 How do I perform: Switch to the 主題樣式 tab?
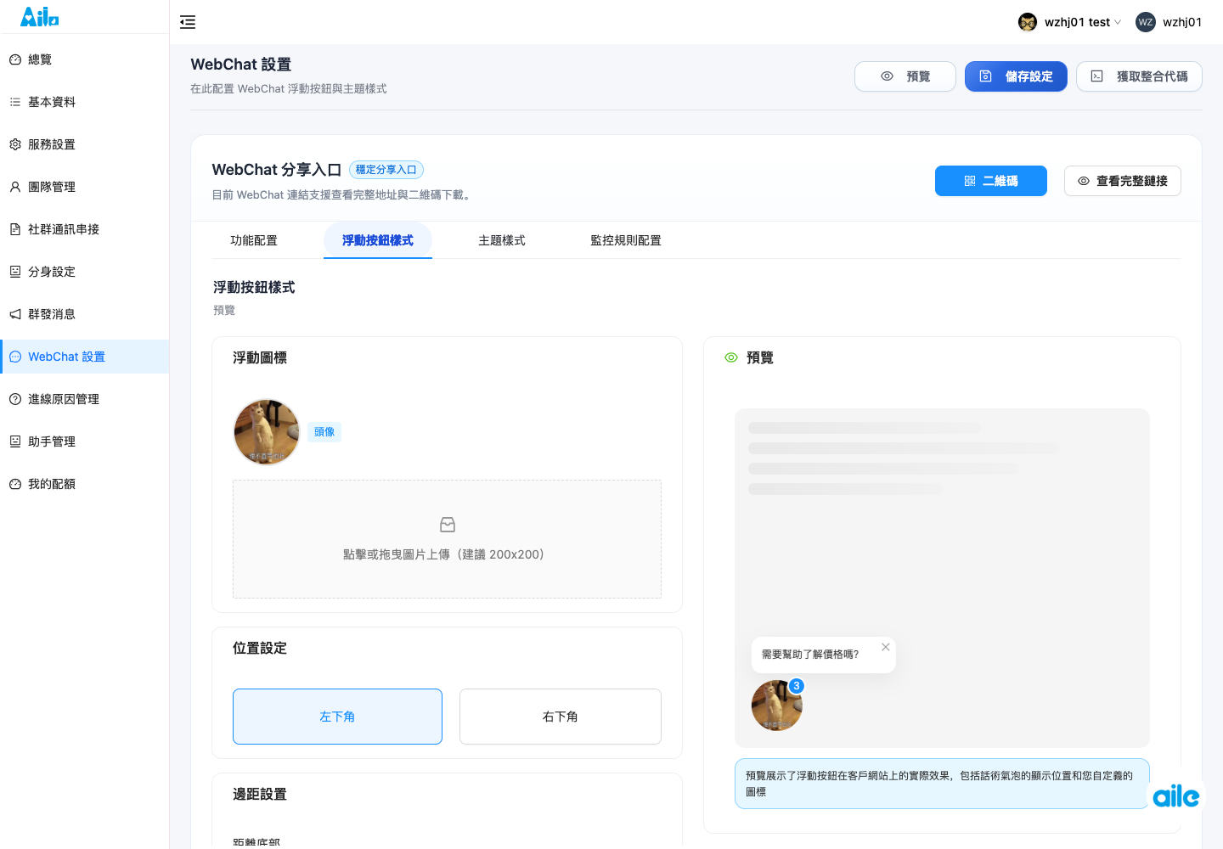pyautogui.click(x=502, y=240)
